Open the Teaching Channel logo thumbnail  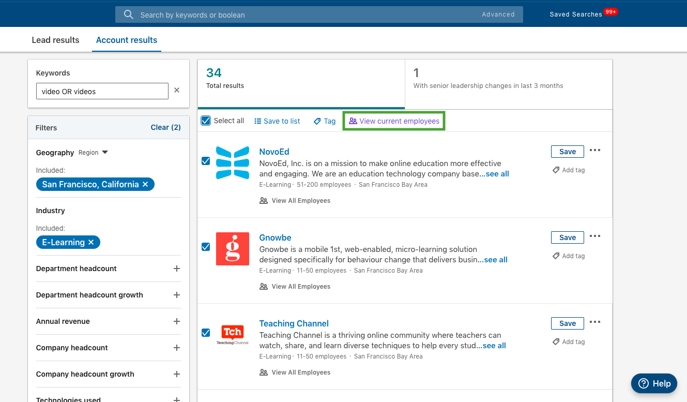point(233,335)
